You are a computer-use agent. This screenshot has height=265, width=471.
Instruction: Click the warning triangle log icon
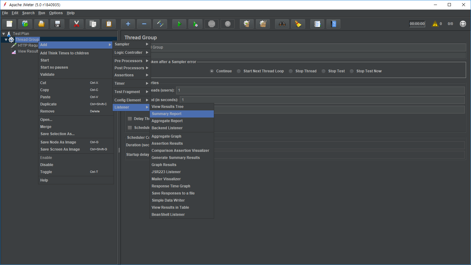click(x=435, y=24)
